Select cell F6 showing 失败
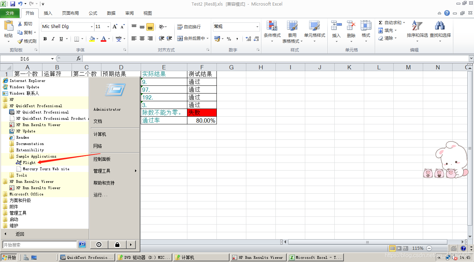 click(x=202, y=112)
